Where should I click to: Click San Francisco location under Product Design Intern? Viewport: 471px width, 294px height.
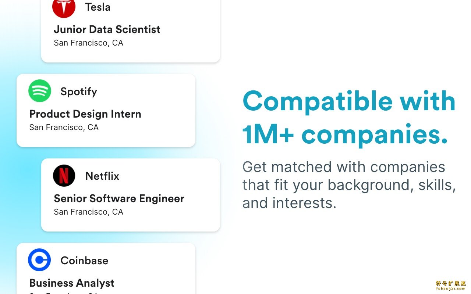pos(64,128)
